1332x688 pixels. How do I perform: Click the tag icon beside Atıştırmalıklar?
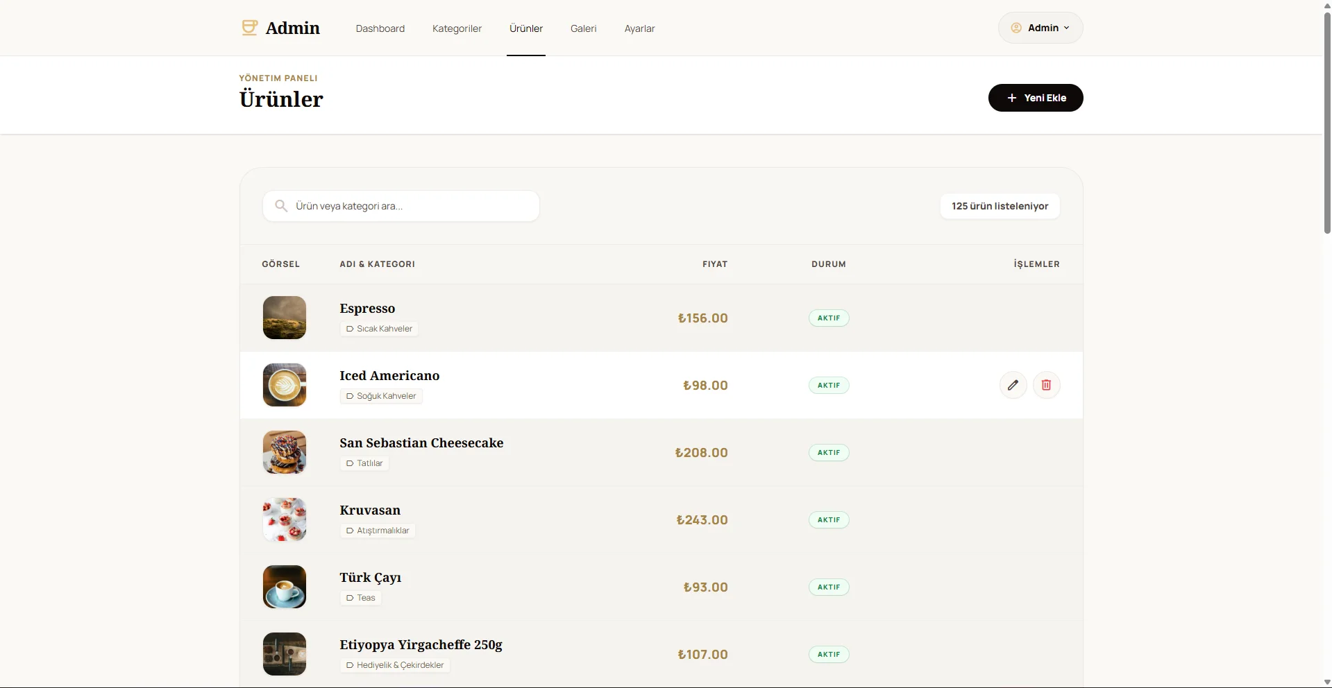click(350, 531)
